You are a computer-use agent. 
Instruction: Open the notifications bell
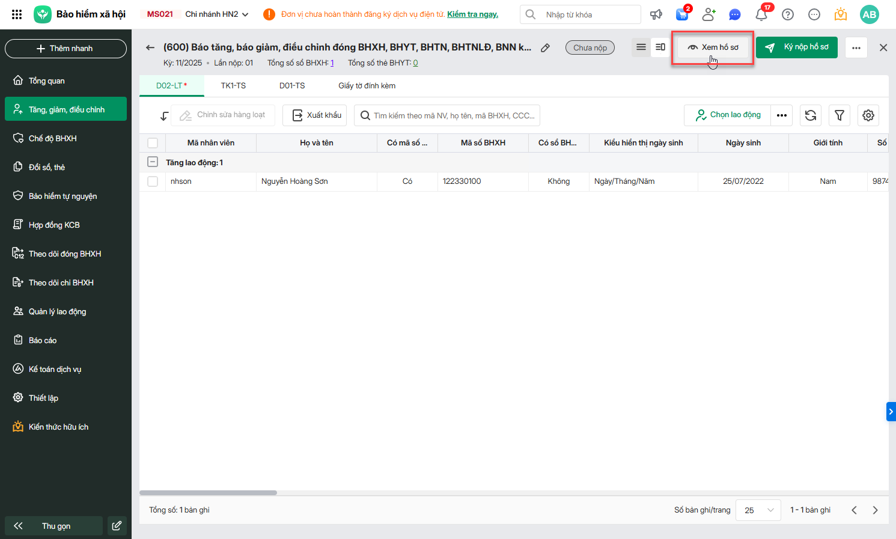click(x=761, y=14)
